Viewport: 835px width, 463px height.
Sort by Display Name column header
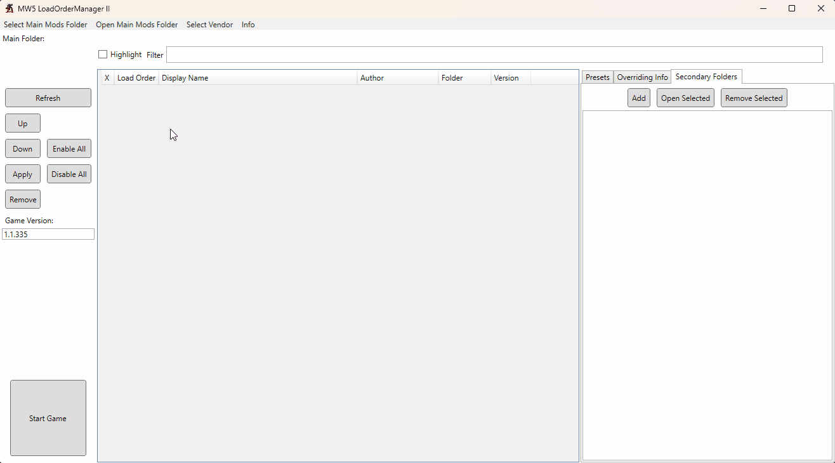258,78
